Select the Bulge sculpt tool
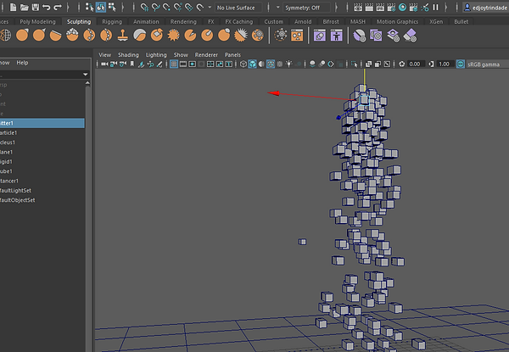The height and width of the screenshot is (352, 509). (224, 35)
